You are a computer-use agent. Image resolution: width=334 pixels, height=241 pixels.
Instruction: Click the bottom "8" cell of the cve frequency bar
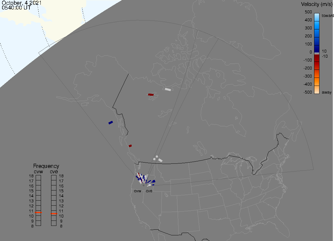pos(54,223)
